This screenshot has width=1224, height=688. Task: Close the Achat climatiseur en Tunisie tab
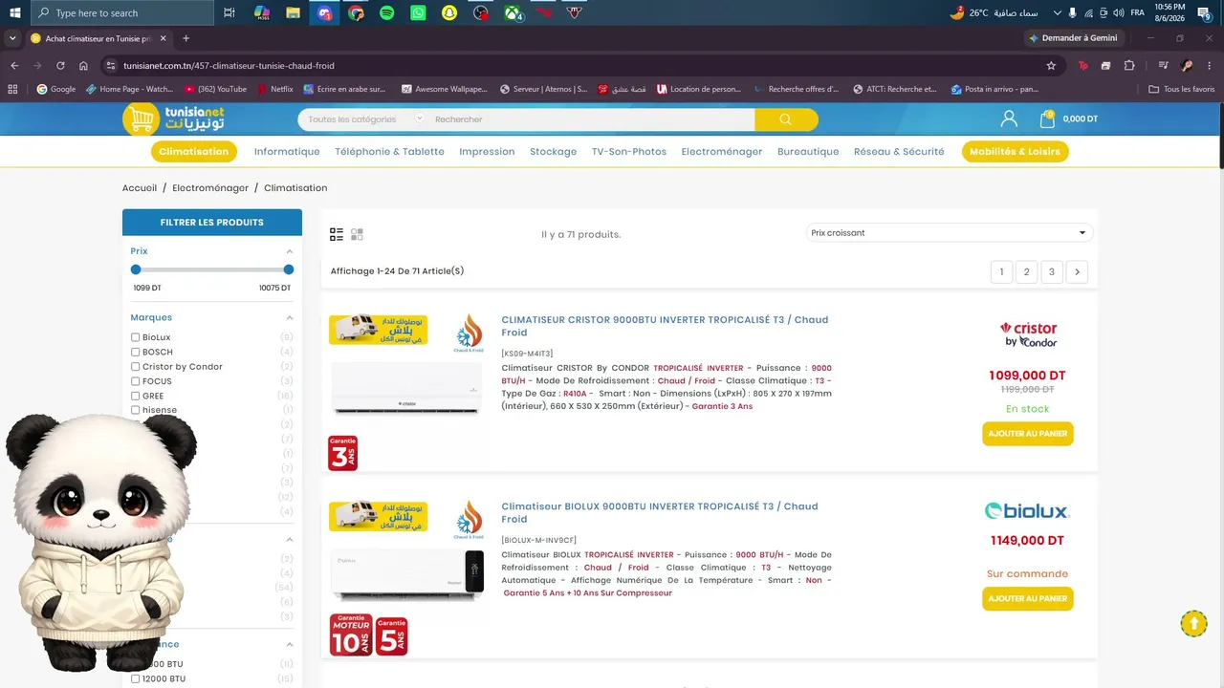[163, 38]
